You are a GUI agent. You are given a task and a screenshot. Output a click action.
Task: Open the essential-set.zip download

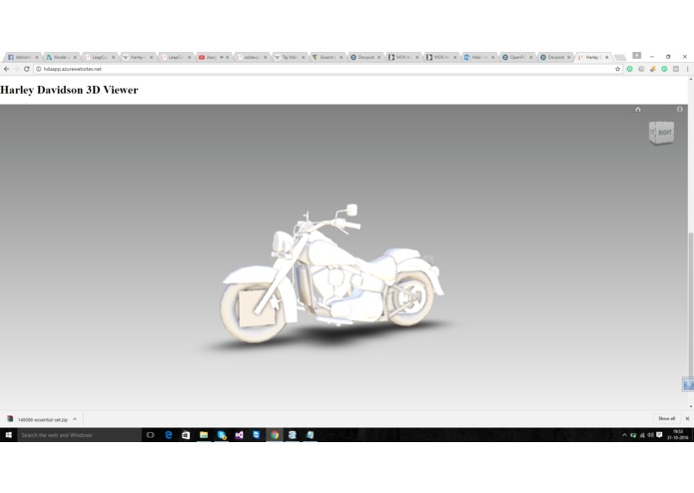pos(43,419)
